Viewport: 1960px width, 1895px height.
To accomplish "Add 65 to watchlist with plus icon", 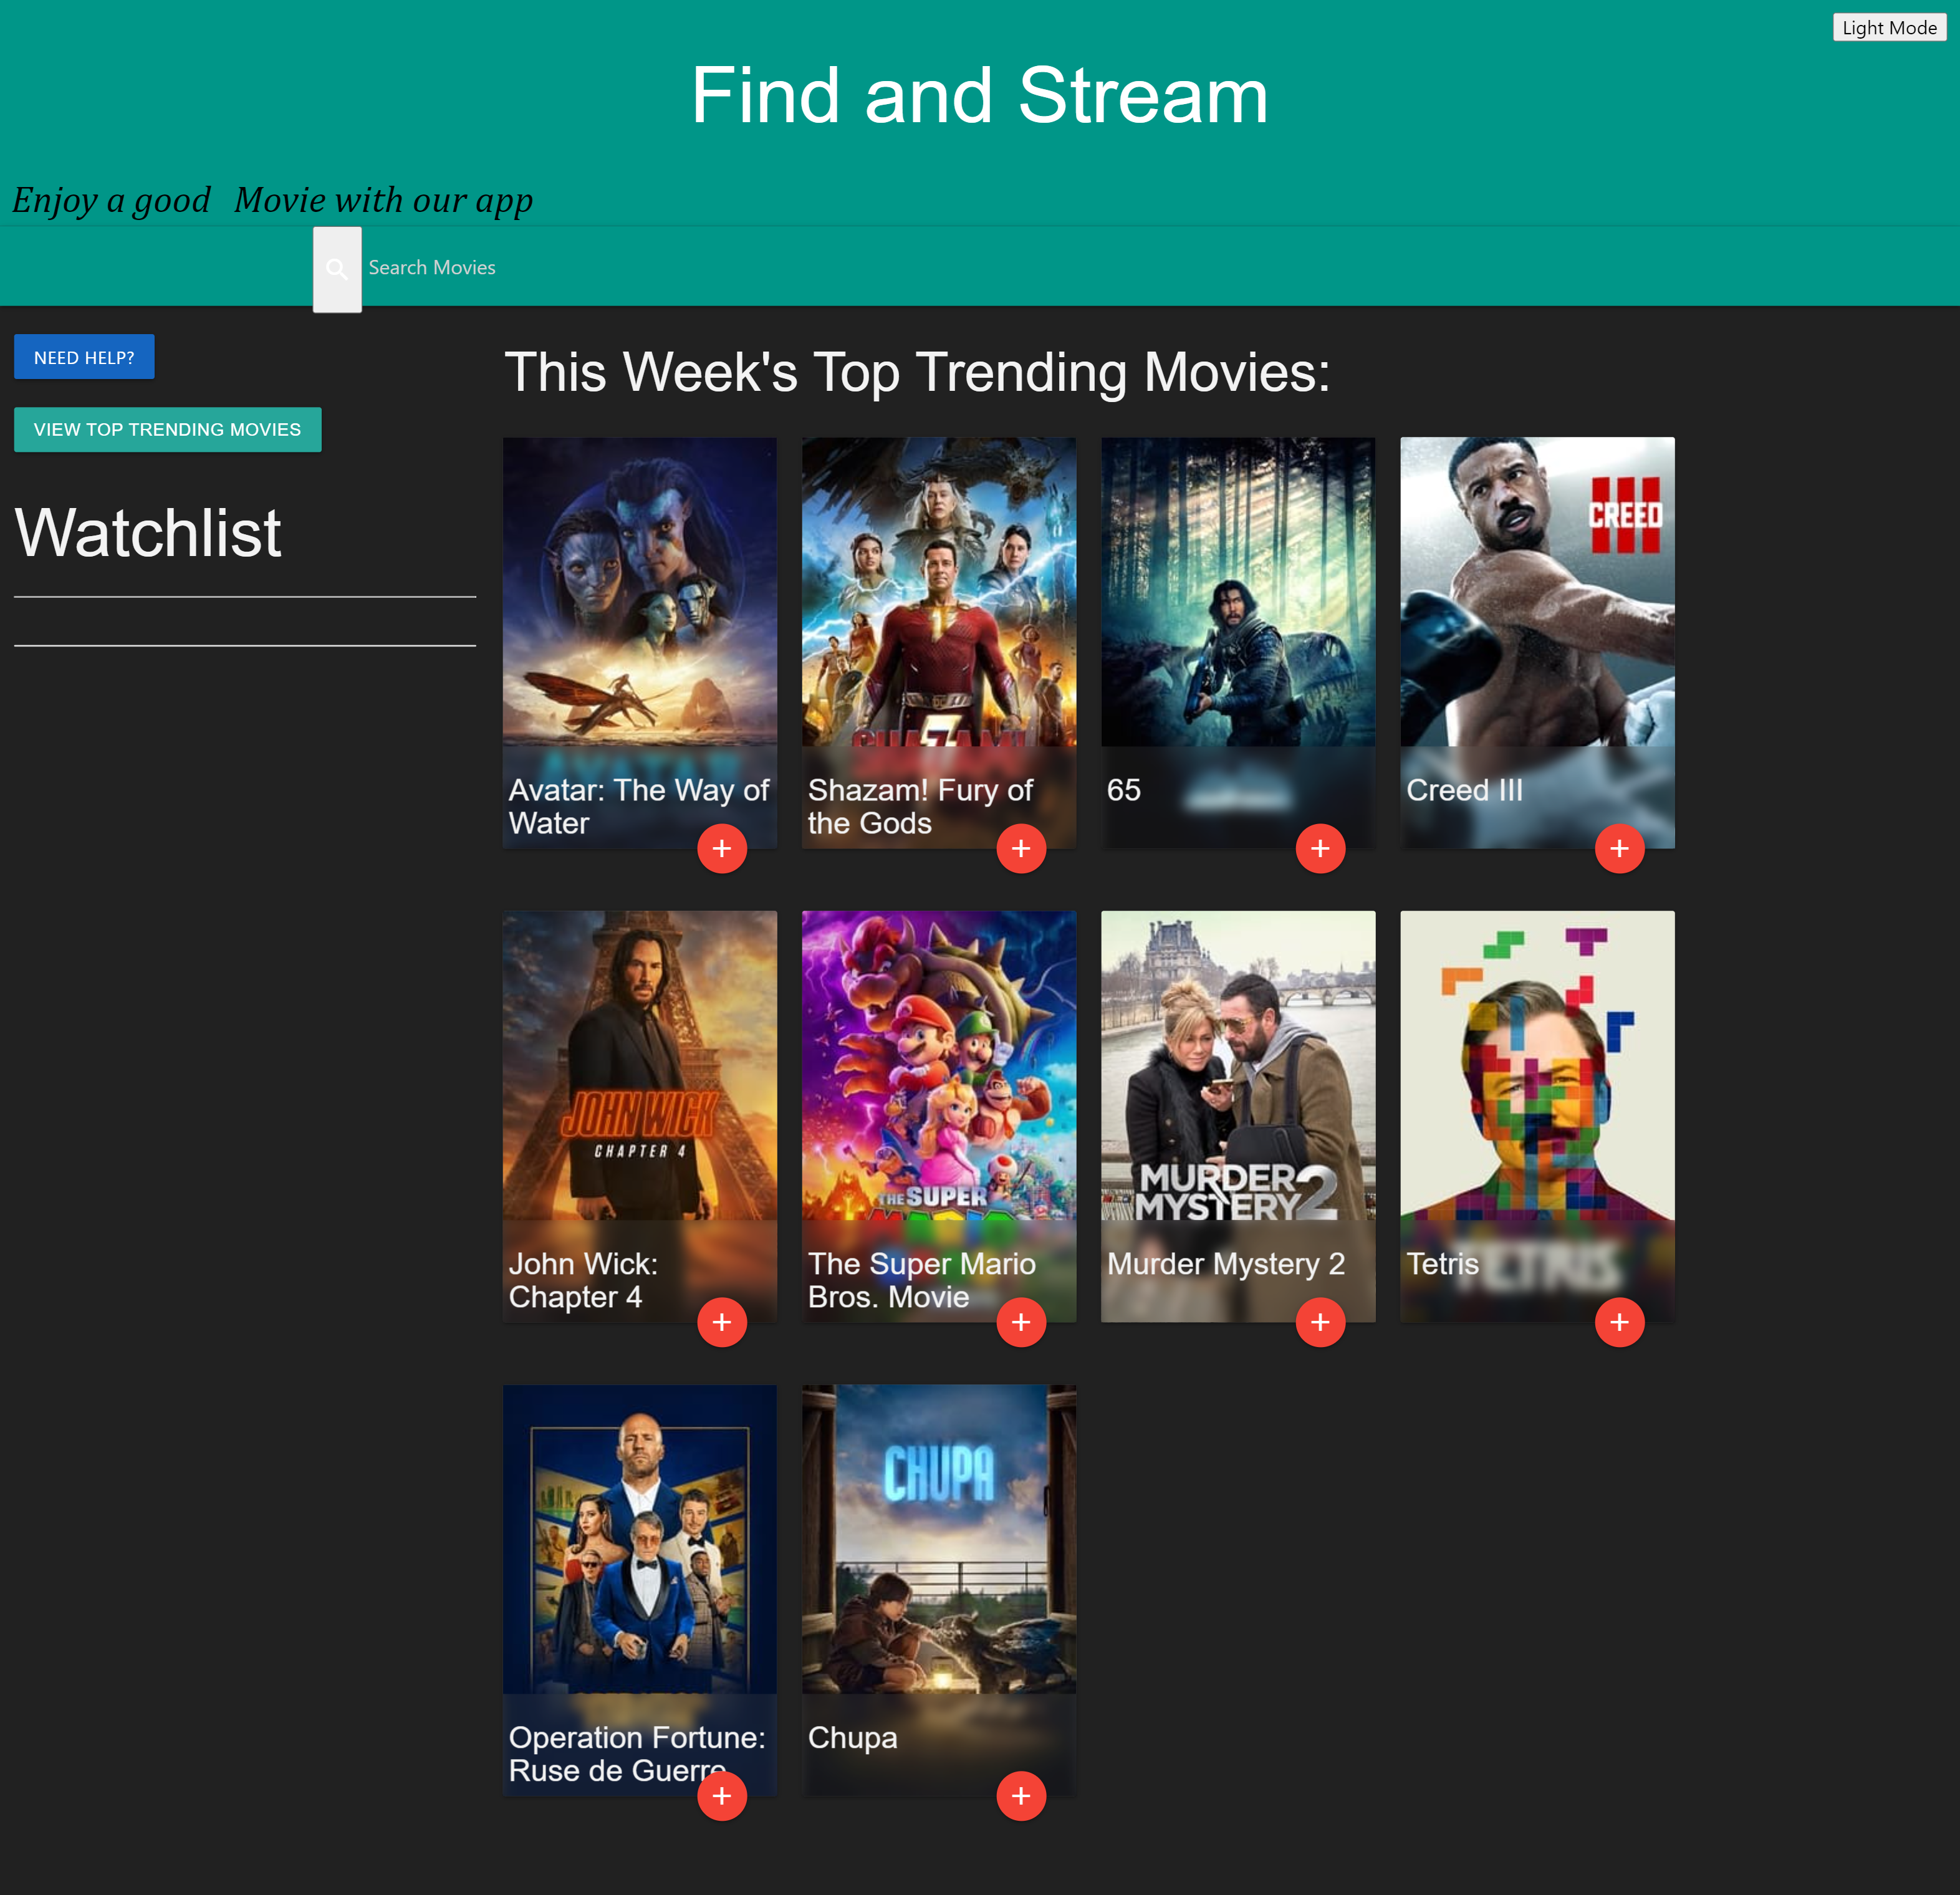I will 1320,848.
